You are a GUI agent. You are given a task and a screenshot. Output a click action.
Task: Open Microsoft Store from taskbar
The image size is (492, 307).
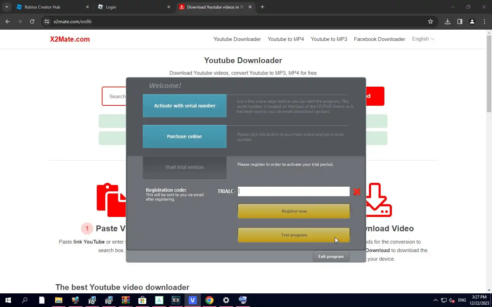coord(142,300)
